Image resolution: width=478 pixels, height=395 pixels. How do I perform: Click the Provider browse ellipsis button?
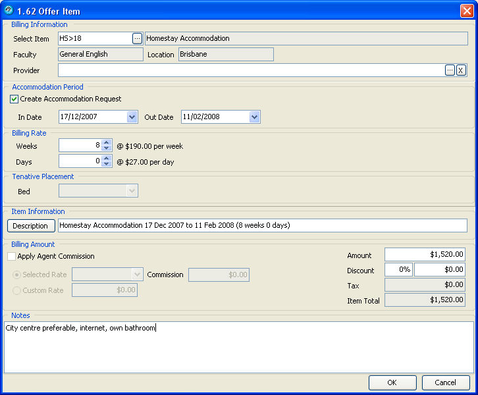coord(450,70)
